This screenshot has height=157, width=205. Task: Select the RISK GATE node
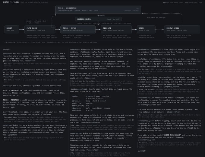[116, 29]
